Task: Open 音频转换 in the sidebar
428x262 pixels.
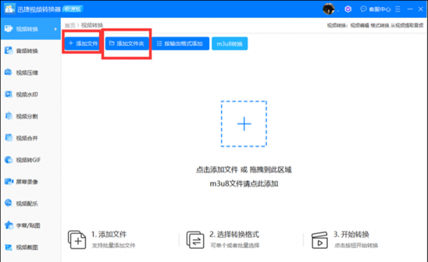Action: (30, 51)
